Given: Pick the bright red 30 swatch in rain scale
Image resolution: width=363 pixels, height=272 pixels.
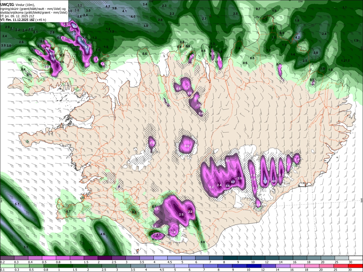Looking at the screenshot, I should point(356,266).
